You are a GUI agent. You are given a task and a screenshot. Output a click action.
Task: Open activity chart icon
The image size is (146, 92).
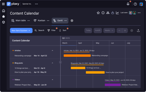117,13
